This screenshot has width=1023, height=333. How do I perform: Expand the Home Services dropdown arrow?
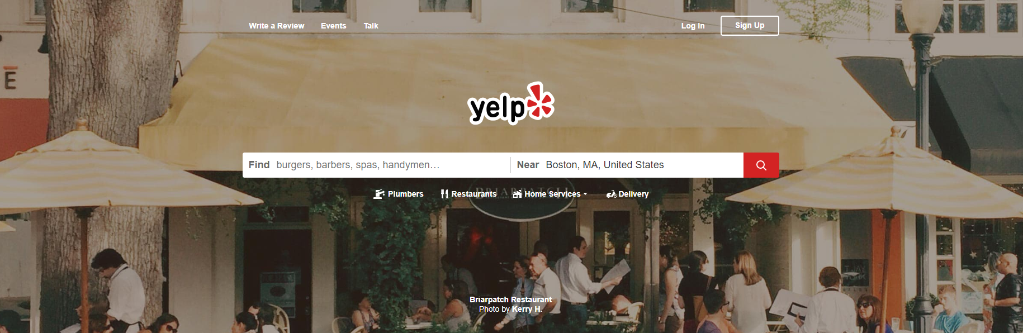coord(585,194)
